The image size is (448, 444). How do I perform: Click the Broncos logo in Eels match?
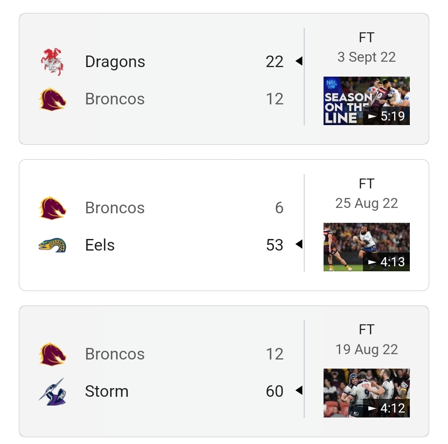[x=52, y=208]
